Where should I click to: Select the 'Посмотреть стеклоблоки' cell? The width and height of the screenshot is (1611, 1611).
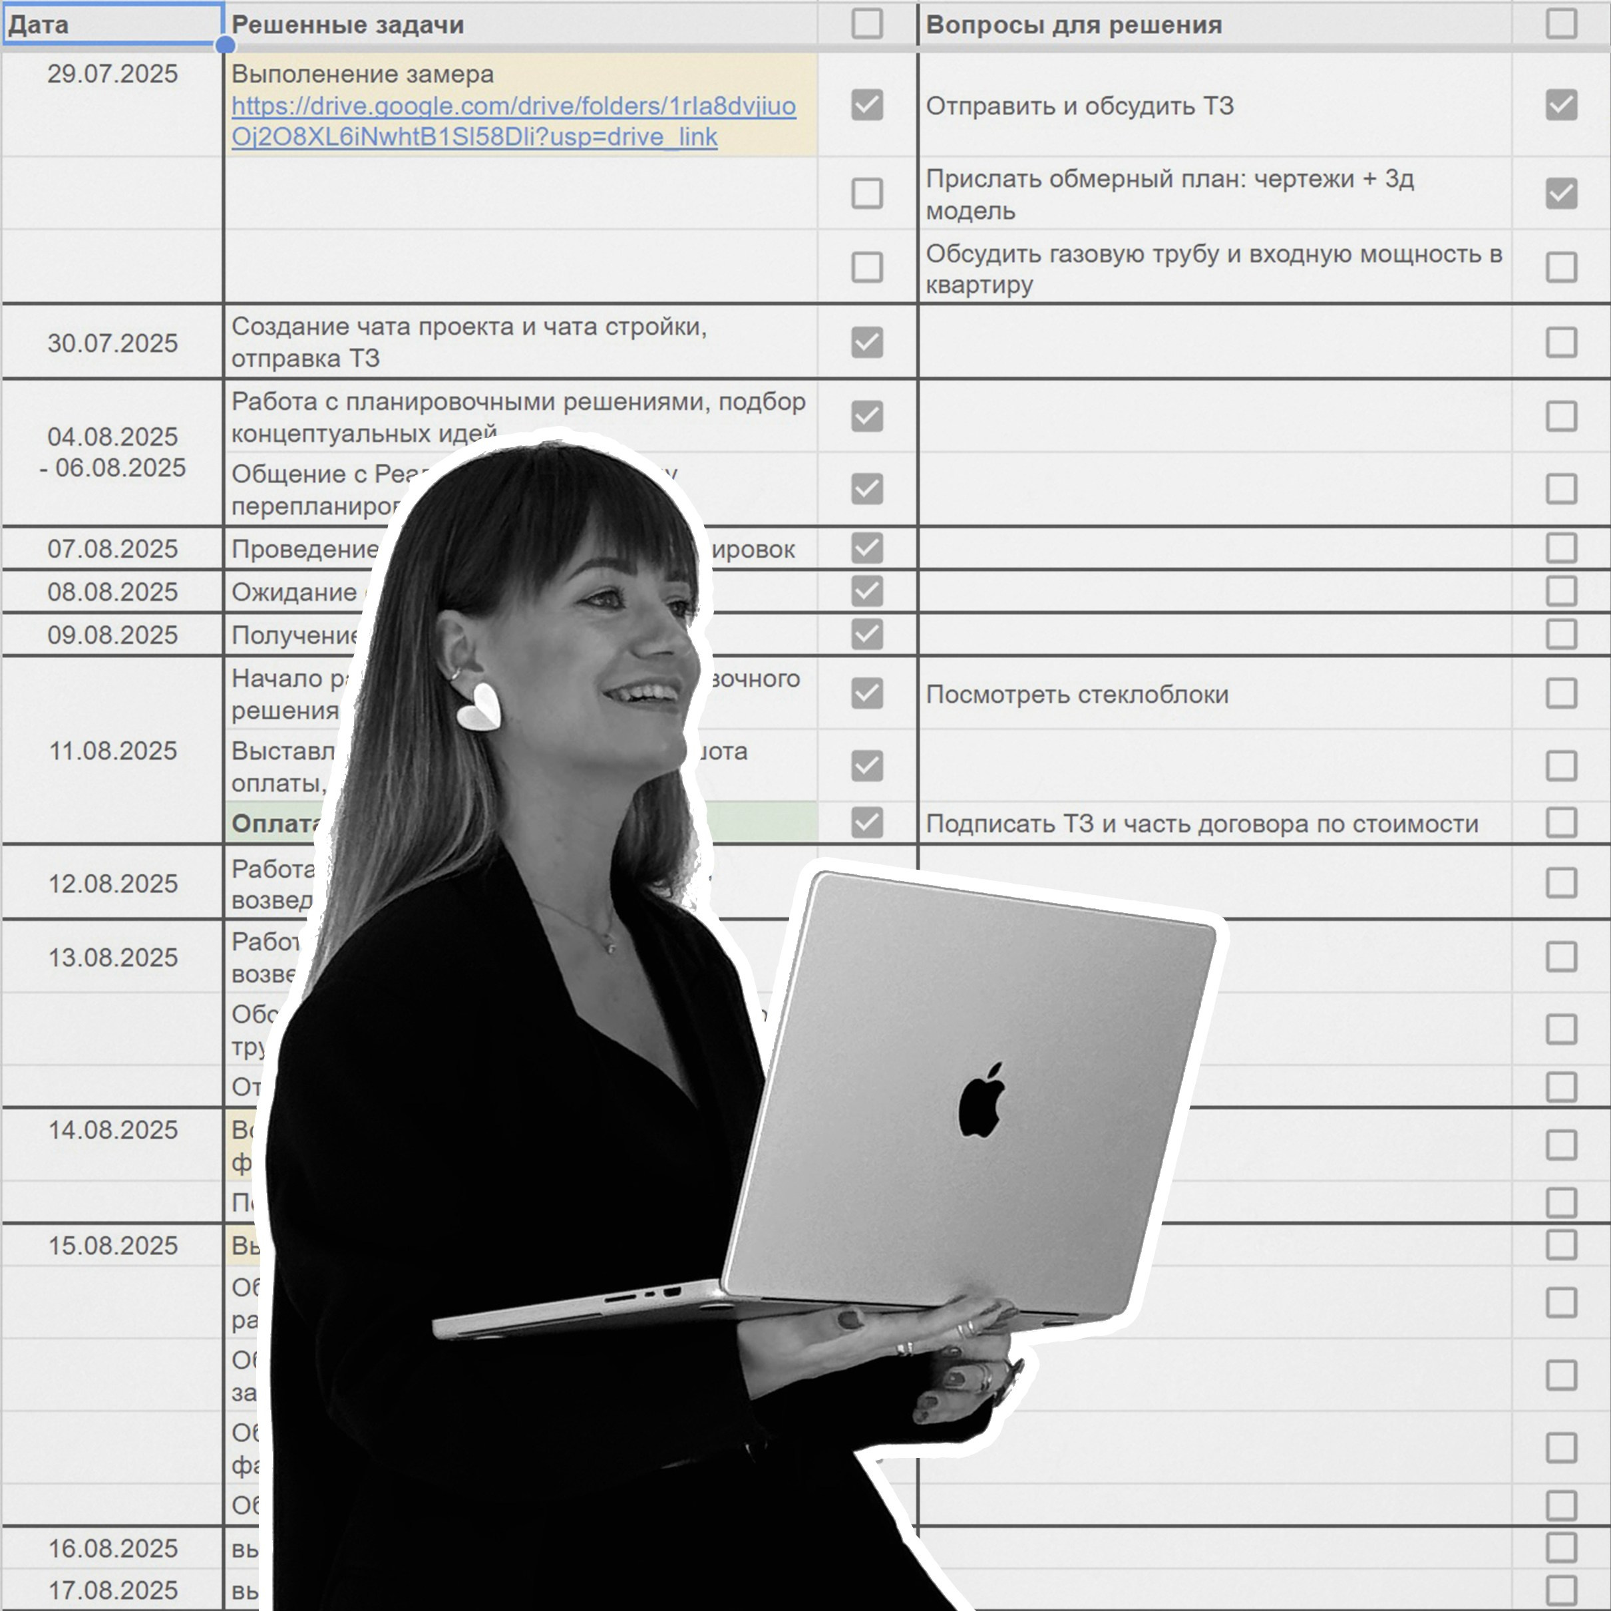click(x=1214, y=694)
